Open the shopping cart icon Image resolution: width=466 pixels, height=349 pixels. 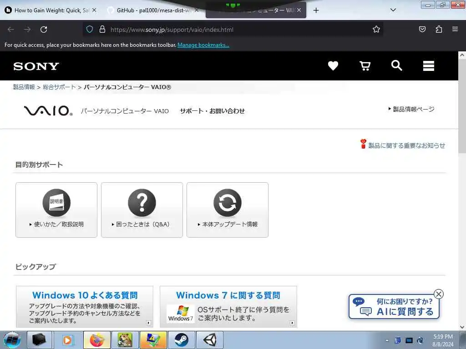click(x=365, y=65)
